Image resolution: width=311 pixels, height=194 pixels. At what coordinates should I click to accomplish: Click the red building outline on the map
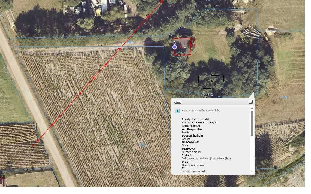pyautogui.click(x=182, y=47)
